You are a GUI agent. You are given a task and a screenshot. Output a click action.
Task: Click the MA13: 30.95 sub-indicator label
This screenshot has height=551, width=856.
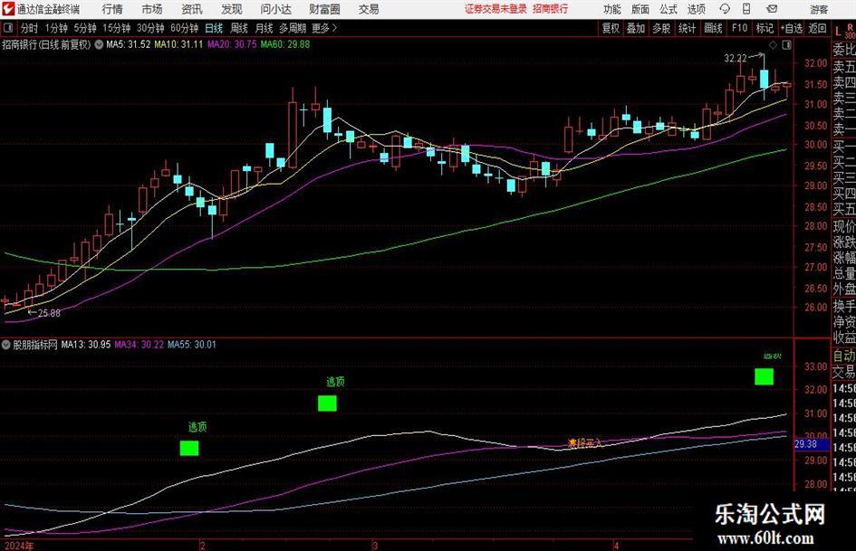click(x=86, y=345)
